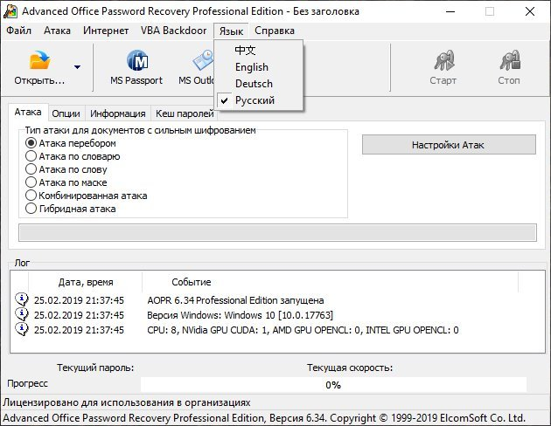Click the Настройки Атак button
551x426 pixels.
448,145
